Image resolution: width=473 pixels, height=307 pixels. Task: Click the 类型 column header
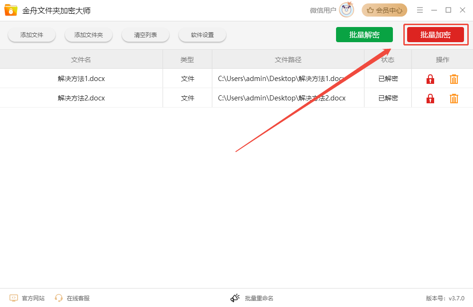(x=187, y=60)
